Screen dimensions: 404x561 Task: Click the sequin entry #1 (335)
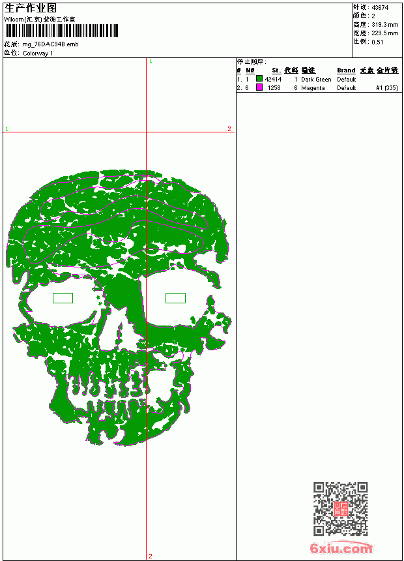[387, 88]
